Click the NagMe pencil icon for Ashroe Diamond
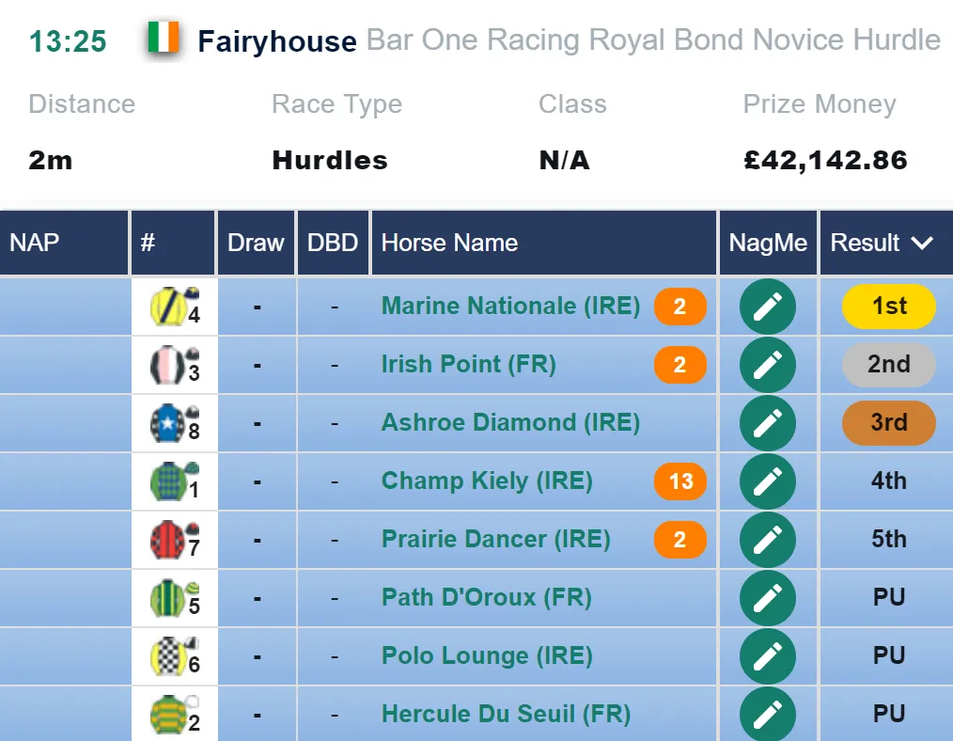The height and width of the screenshot is (741, 953). [x=768, y=423]
